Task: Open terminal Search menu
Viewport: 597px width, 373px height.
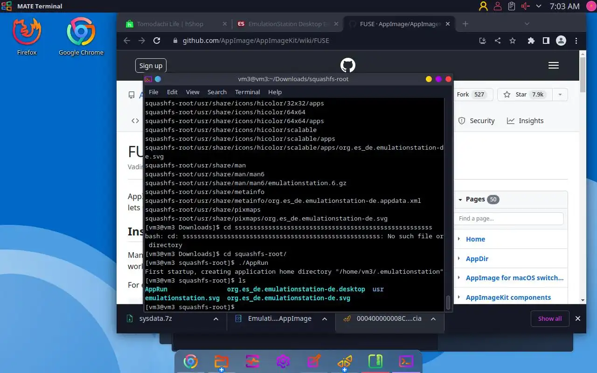Action: tap(217, 92)
